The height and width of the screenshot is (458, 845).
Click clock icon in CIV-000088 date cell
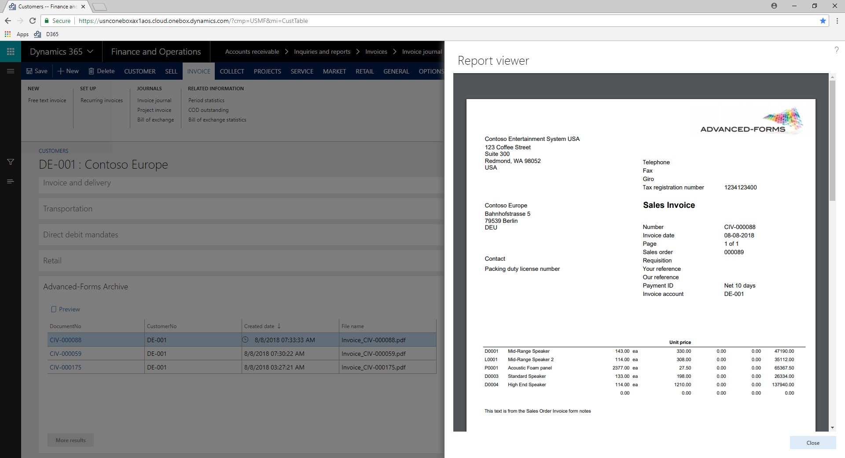(246, 340)
